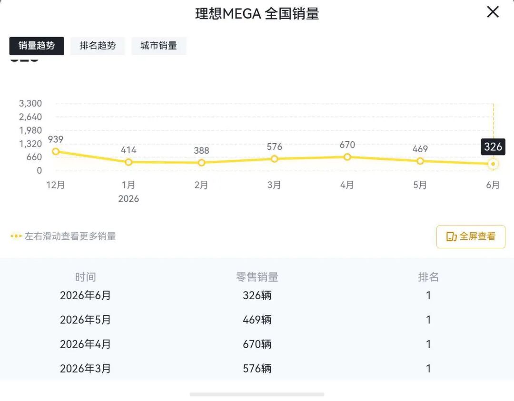Select the 12月 data point 939
The height and width of the screenshot is (401, 514).
coord(56,151)
